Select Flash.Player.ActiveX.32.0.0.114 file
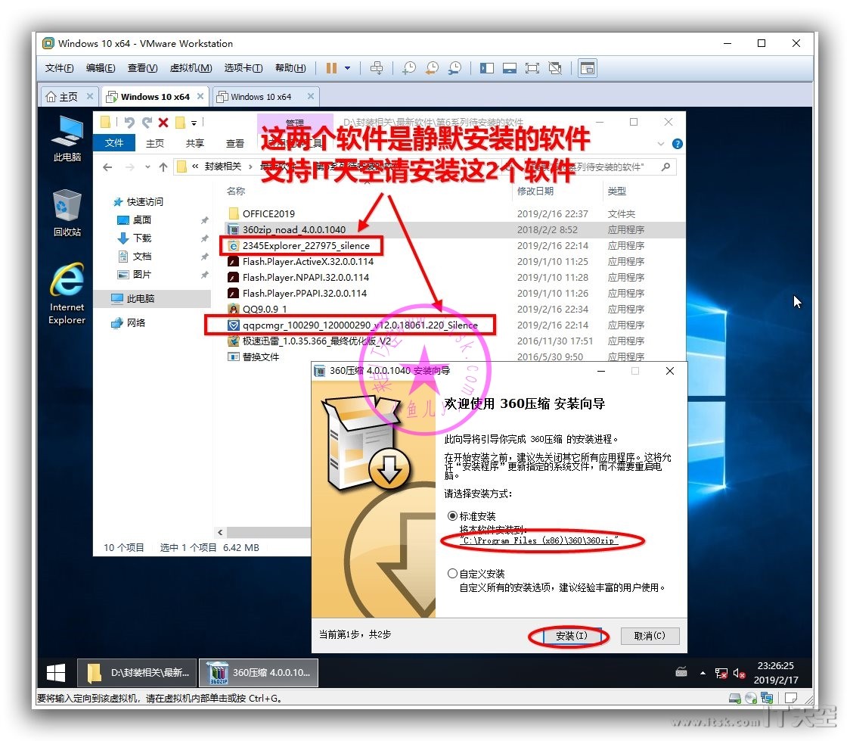This screenshot has height=741, width=850. coord(308,261)
